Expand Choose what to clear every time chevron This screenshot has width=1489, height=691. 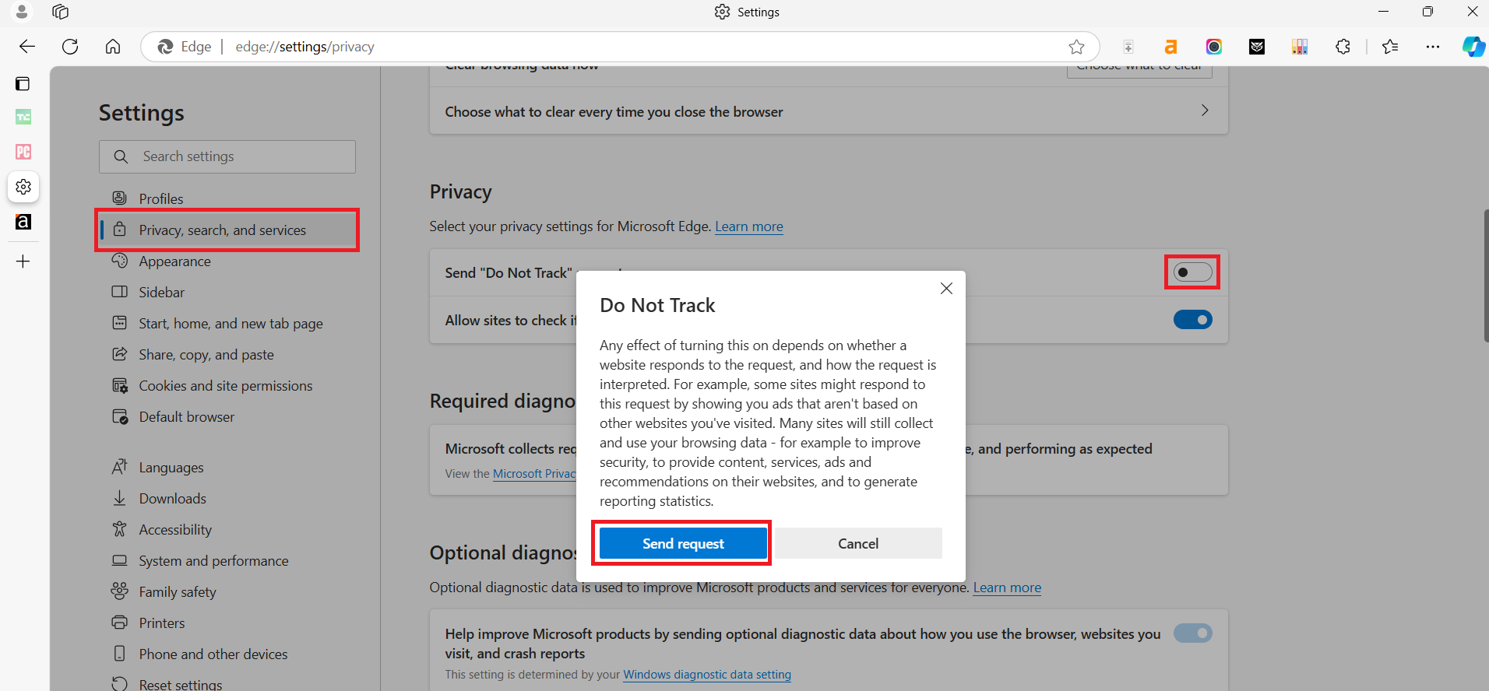(1205, 110)
